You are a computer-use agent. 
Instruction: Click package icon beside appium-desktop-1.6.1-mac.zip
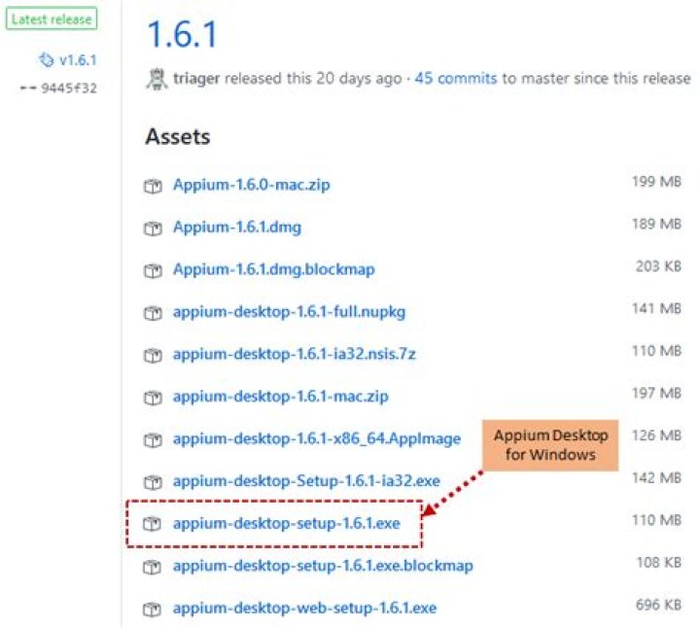(153, 398)
